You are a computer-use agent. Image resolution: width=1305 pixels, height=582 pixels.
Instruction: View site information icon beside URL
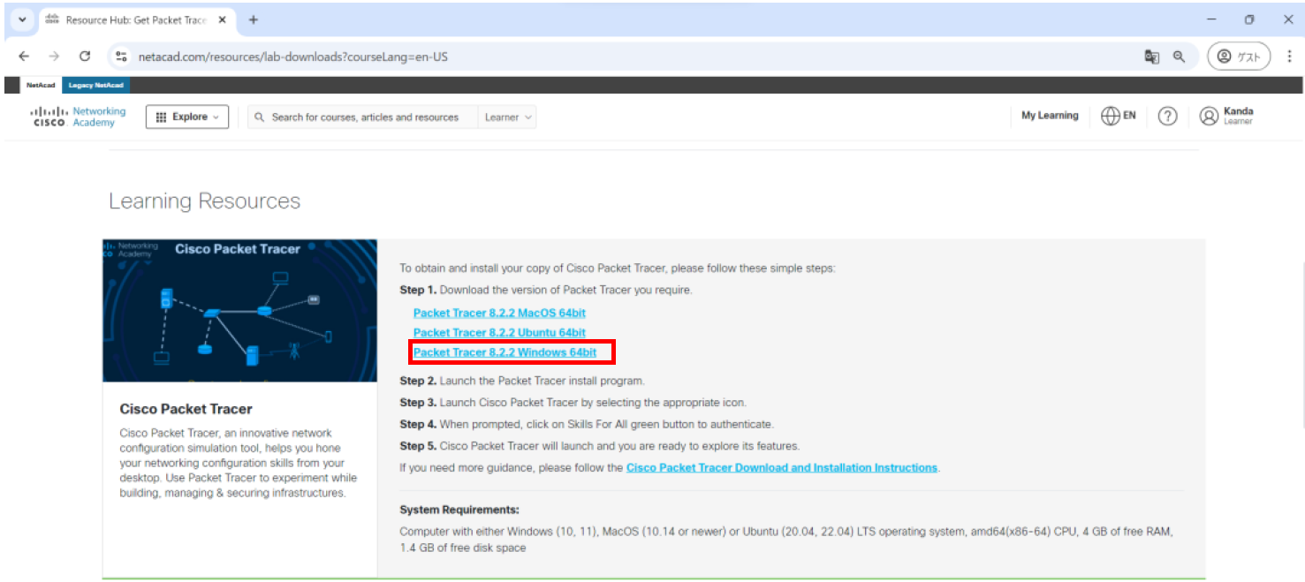coord(122,57)
